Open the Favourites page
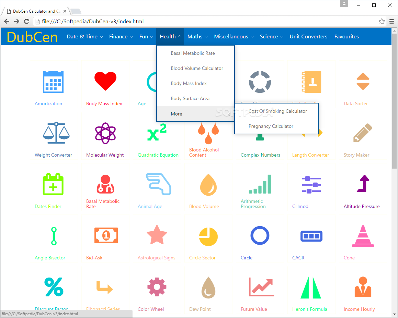 point(346,36)
